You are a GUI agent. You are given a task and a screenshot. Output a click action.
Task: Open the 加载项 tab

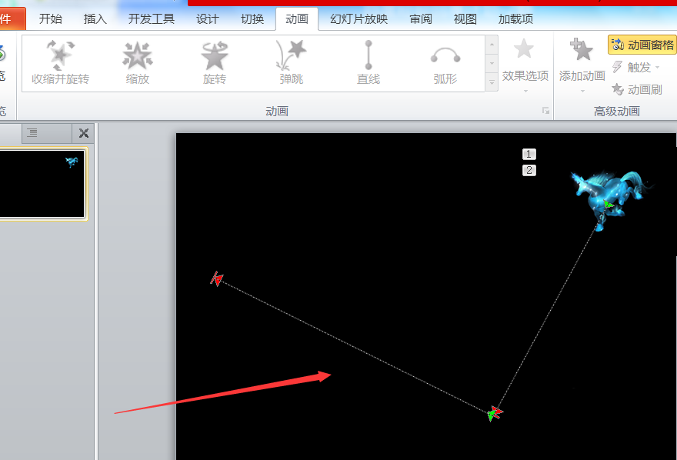pyautogui.click(x=515, y=19)
